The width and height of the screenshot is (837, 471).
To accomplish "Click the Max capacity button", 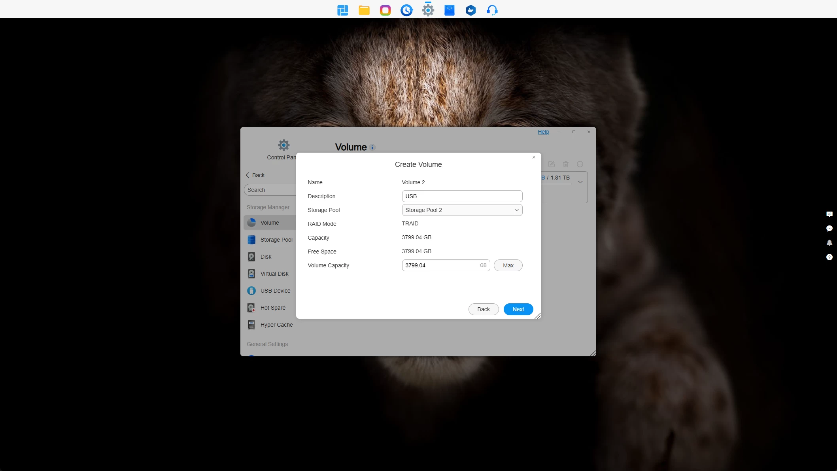I will (x=508, y=265).
